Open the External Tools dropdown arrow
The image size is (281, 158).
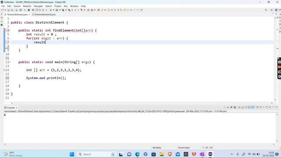click(72, 10)
